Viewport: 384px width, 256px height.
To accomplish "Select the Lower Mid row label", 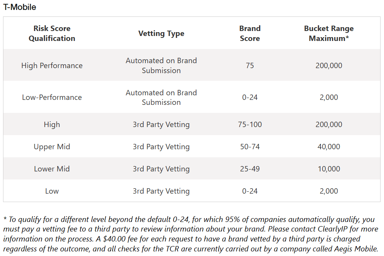I will tap(52, 169).
